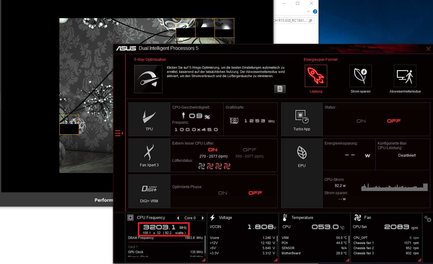Screen dimensions: 433x264
Task: Click the Fan panel spinning fan icon
Action: 358,217
